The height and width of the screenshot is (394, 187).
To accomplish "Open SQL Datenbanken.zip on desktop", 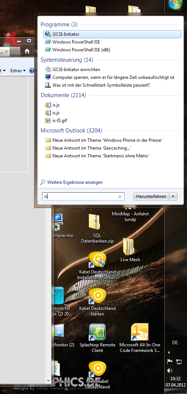I will (x=97, y=229).
